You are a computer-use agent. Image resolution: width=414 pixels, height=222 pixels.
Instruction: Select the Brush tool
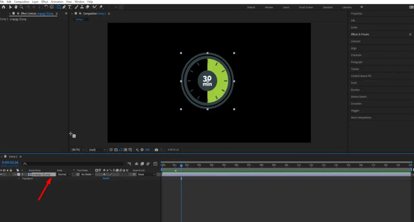coord(76,7)
